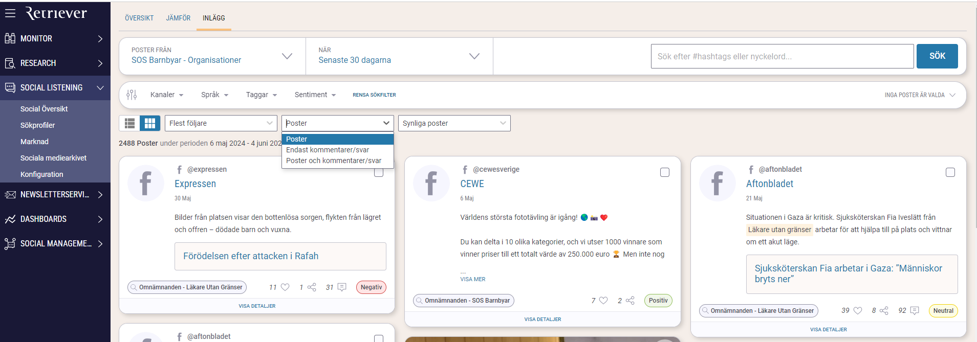
Task: Click the comment icon on Aftonbladet post
Action: pos(915,310)
